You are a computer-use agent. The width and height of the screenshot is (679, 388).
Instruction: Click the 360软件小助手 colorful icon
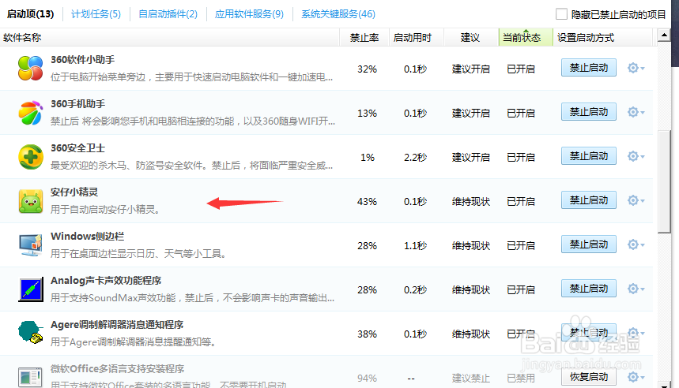coord(30,69)
